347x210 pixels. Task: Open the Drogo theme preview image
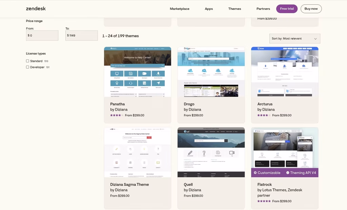(211, 72)
